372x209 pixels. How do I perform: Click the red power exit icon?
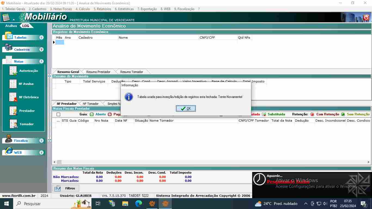[366, 18]
